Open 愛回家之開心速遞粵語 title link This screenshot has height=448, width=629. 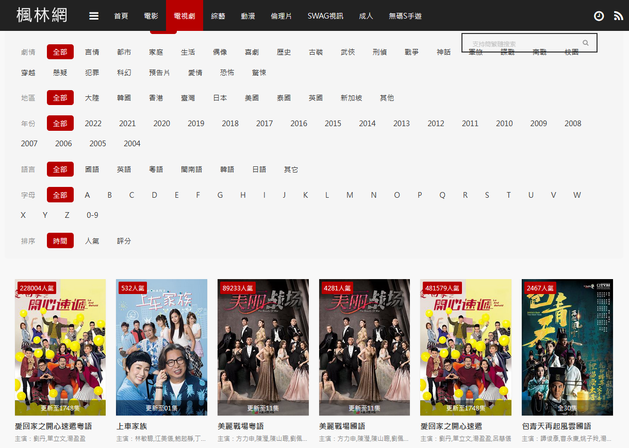pyautogui.click(x=54, y=426)
